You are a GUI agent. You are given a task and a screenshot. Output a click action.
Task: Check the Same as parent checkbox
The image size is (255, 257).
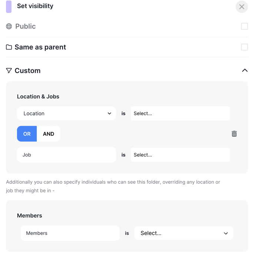tap(244, 47)
